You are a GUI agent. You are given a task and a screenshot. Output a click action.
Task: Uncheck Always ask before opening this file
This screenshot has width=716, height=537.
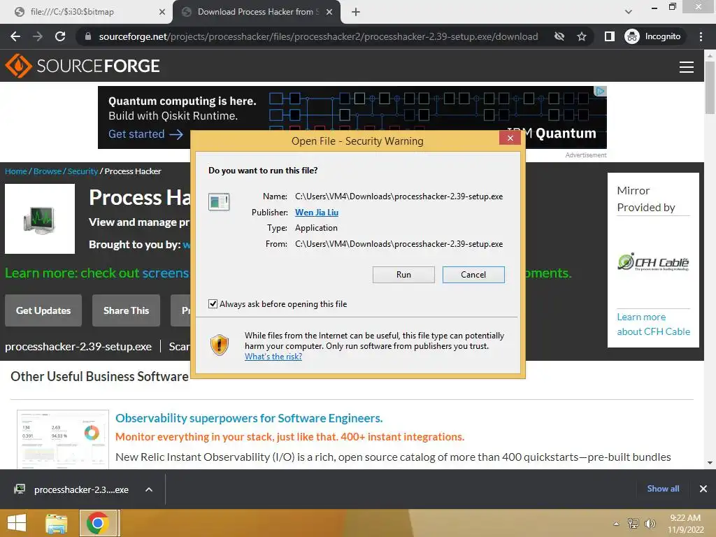213,303
